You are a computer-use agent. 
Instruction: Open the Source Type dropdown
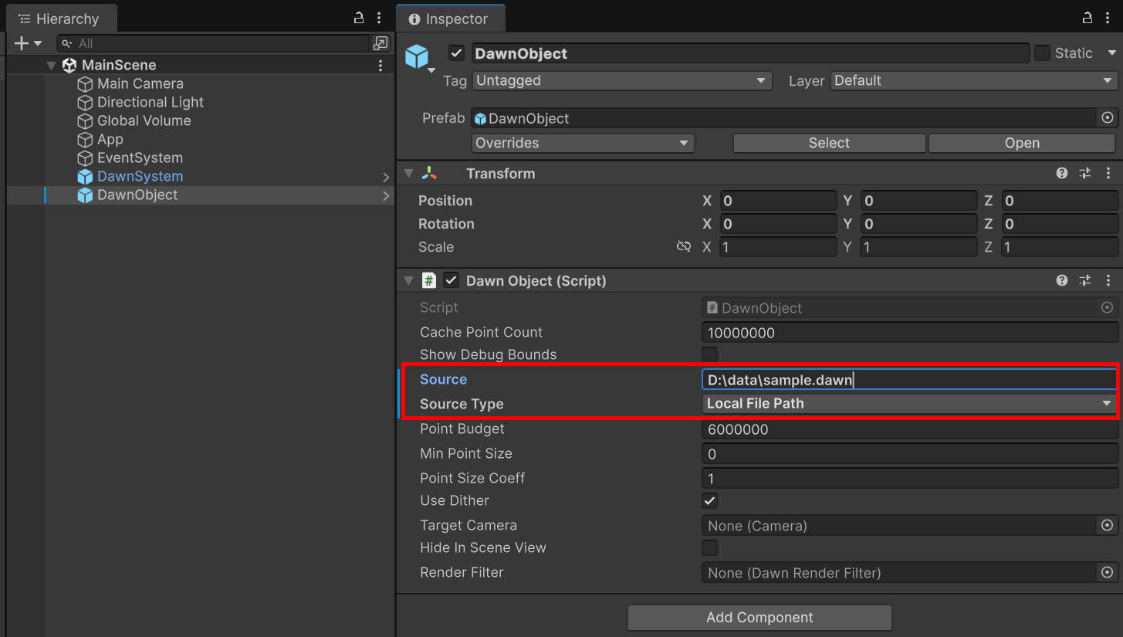click(x=909, y=404)
